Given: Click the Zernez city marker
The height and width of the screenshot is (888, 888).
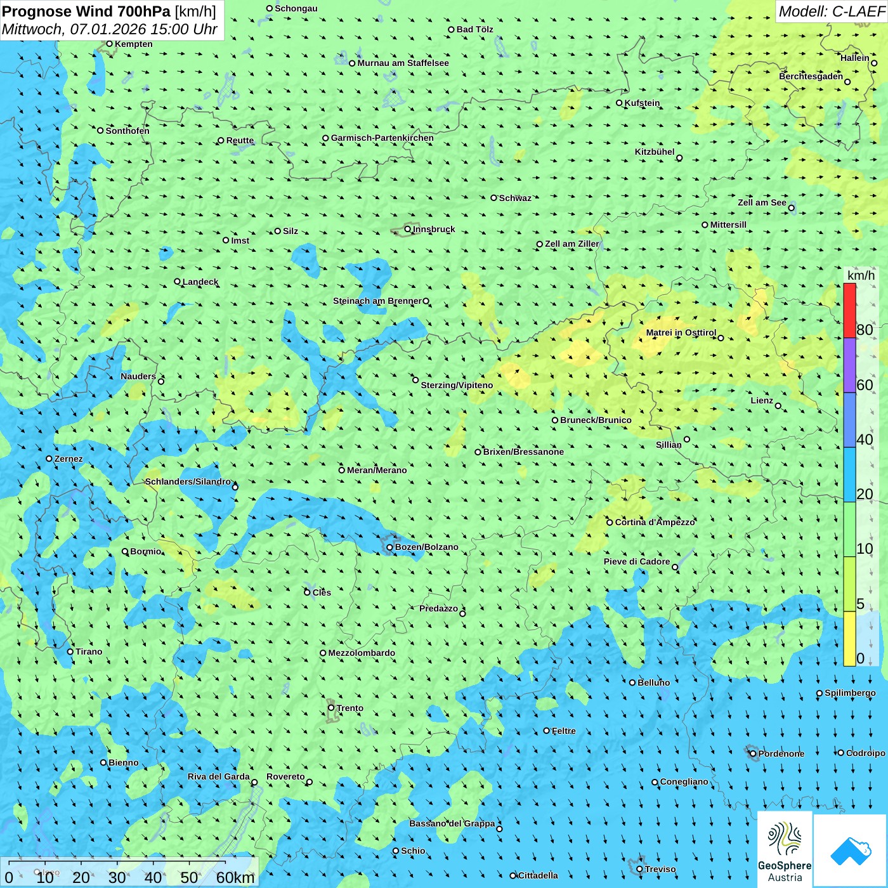Looking at the screenshot, I should [x=49, y=459].
